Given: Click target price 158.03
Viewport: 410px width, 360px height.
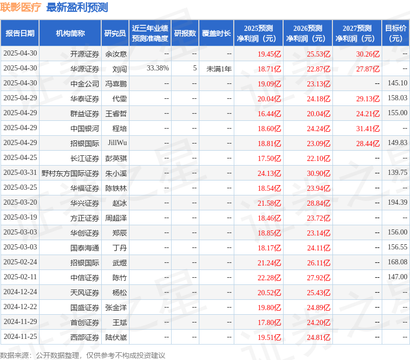Looking at the screenshot, I should (398, 98).
